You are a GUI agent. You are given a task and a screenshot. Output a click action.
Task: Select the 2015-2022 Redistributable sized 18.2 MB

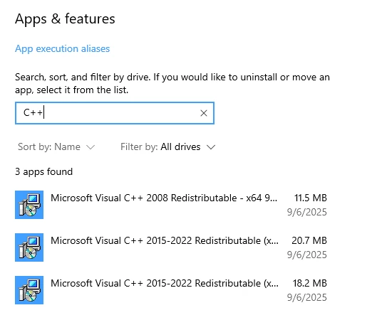tap(171, 289)
